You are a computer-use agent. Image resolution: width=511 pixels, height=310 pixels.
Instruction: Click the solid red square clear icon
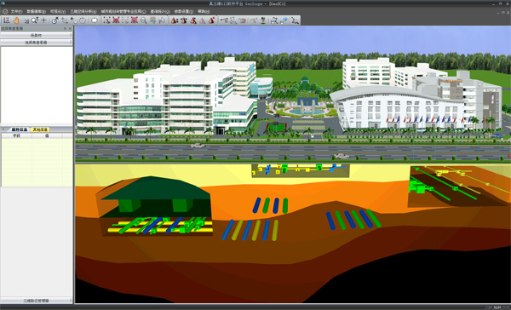(135, 20)
